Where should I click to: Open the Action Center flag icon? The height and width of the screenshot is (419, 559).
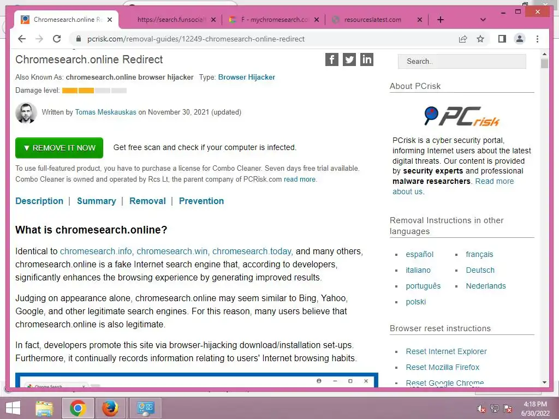pyautogui.click(x=508, y=409)
